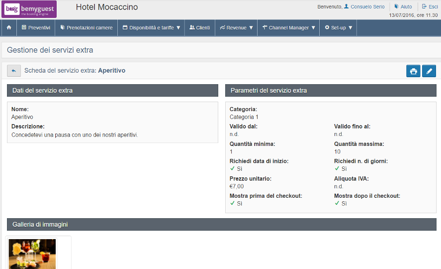Click the Esci logout icon
Image resolution: width=441 pixels, height=269 pixels.
(x=423, y=6)
